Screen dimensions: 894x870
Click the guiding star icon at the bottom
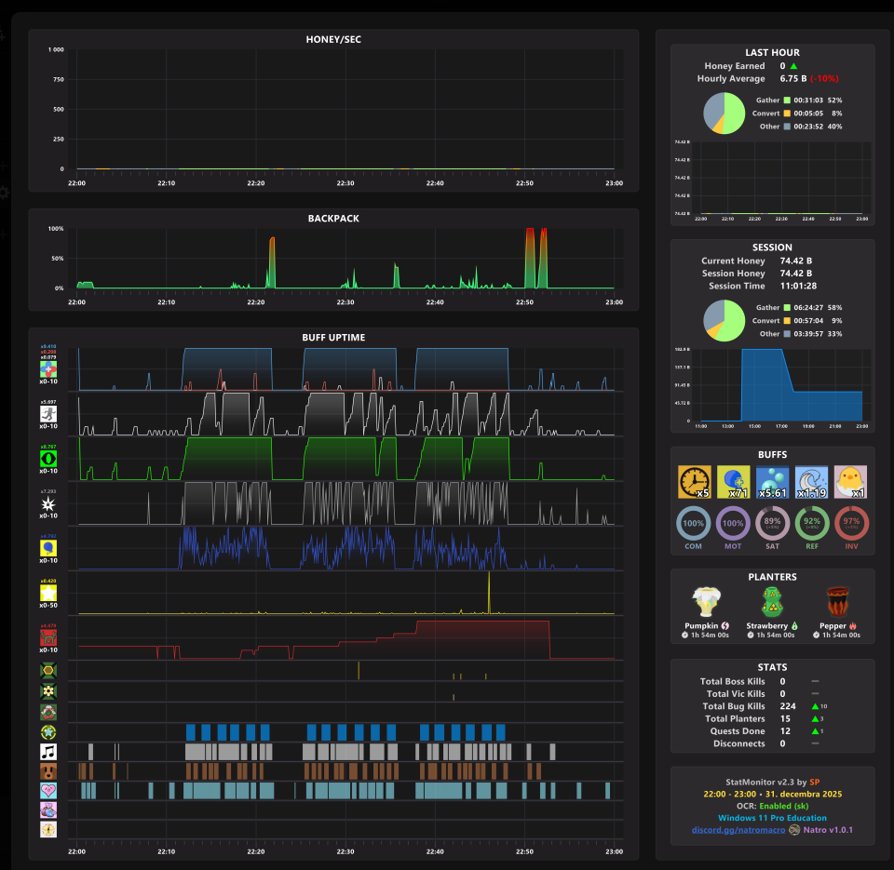click(x=48, y=829)
